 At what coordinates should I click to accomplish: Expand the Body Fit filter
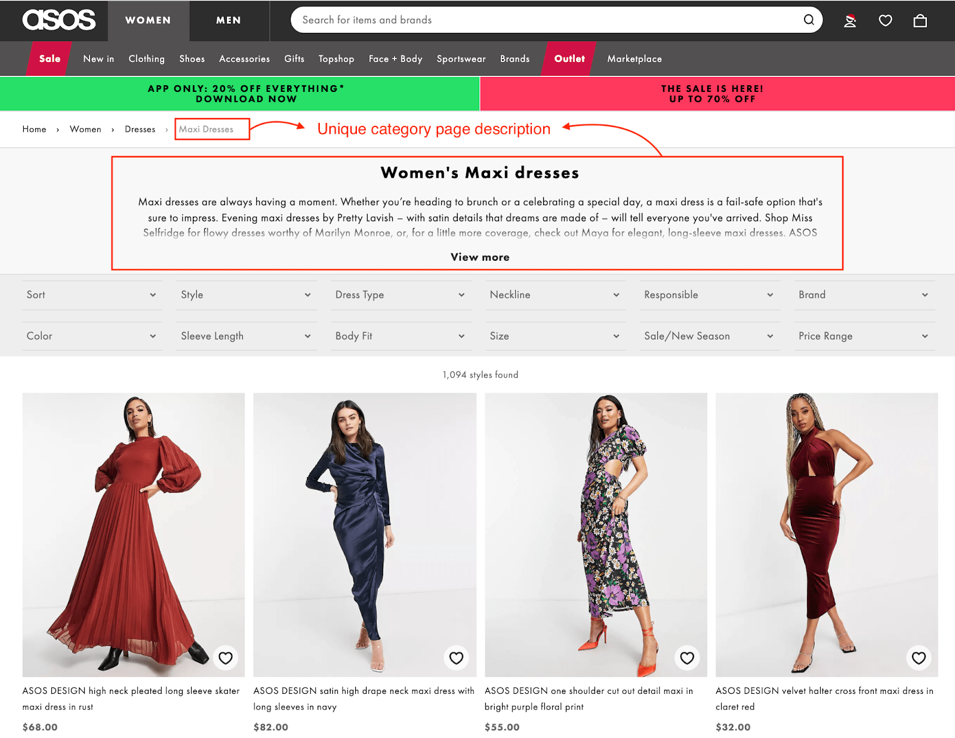pyautogui.click(x=401, y=336)
